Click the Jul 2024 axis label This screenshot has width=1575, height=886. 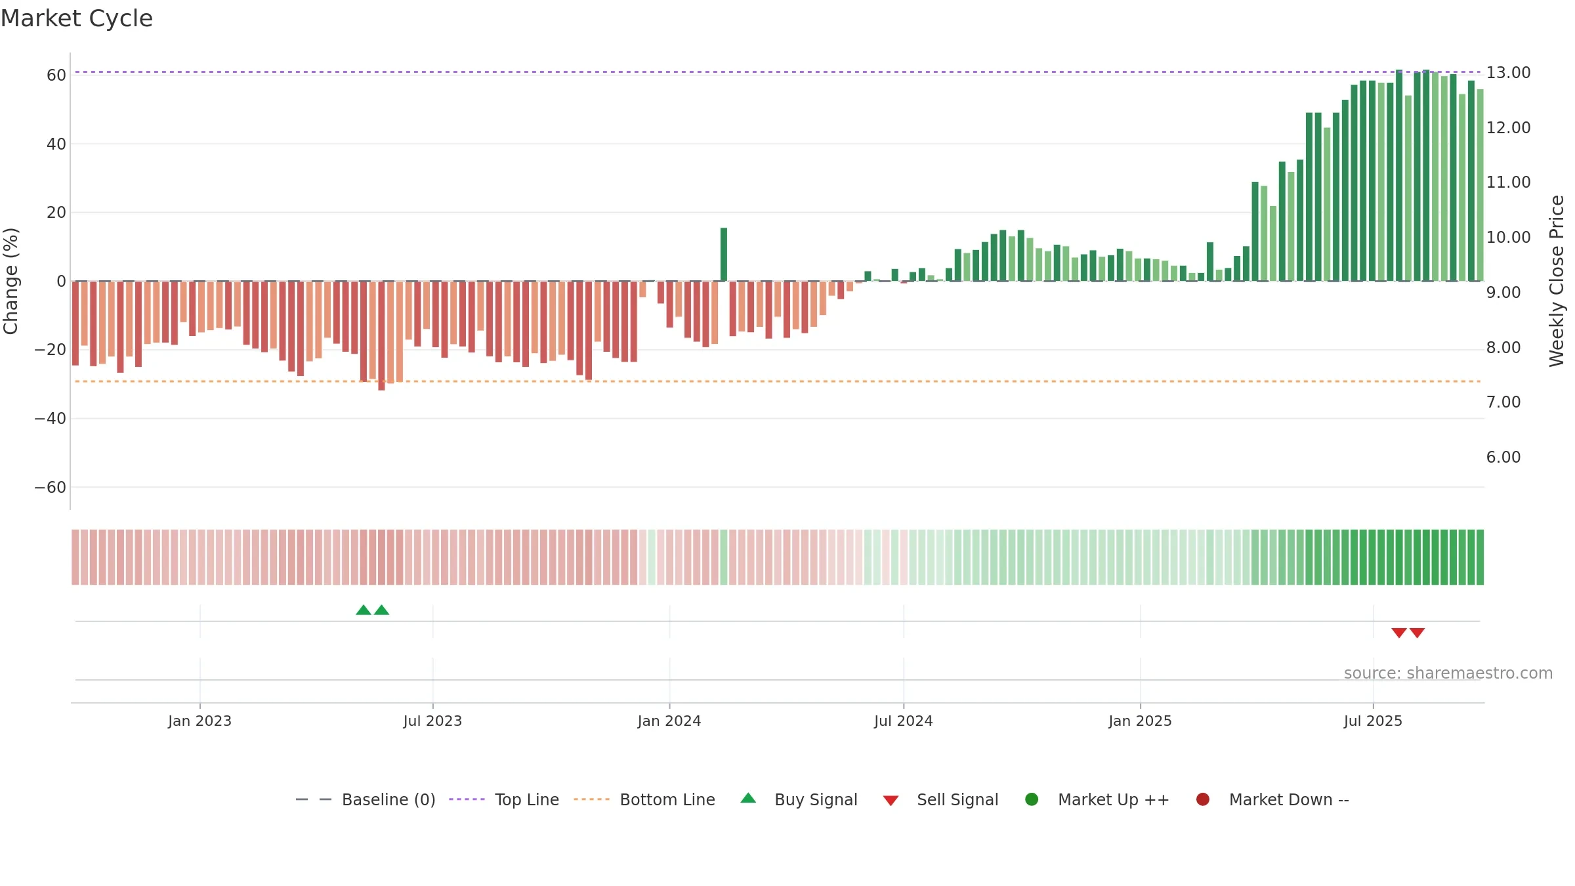(904, 721)
